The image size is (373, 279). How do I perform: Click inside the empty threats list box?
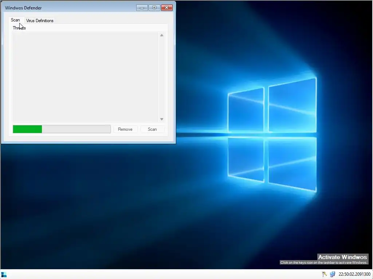click(85, 77)
